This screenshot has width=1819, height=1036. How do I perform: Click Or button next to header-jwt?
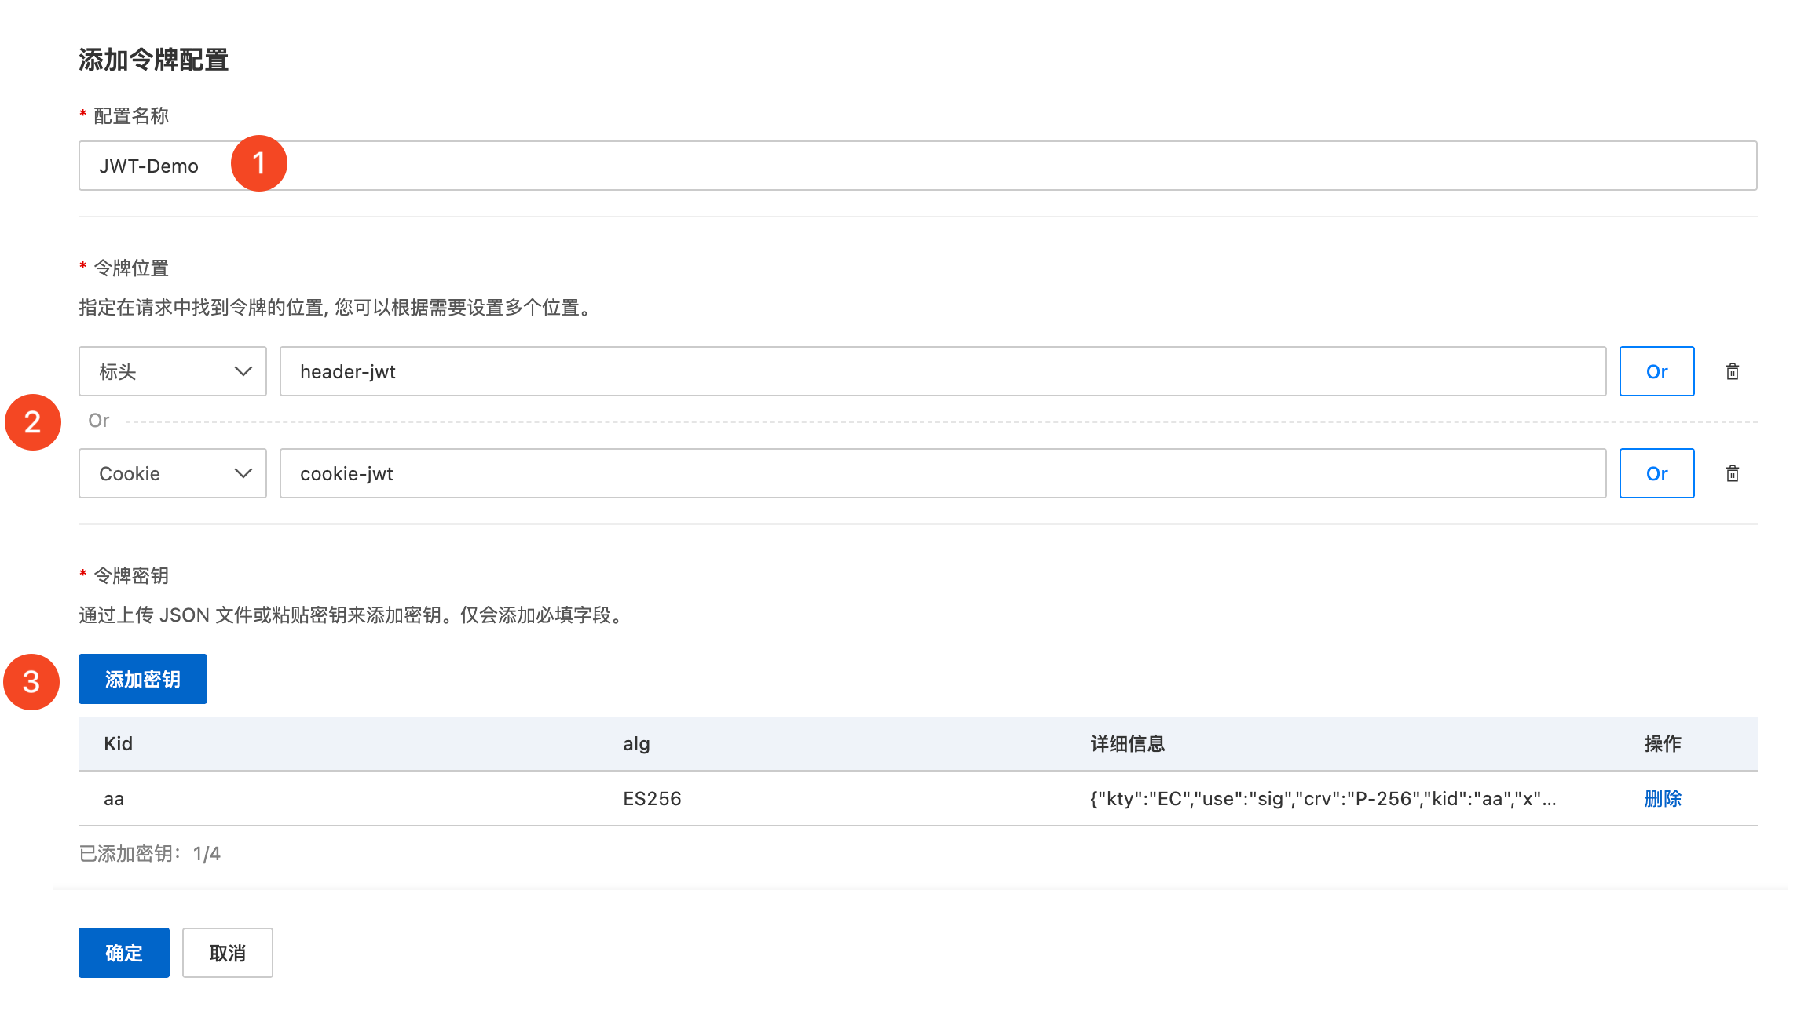pyautogui.click(x=1656, y=371)
